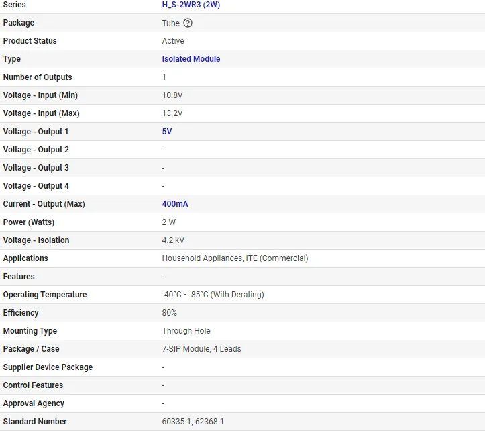Click the 'Features' row label
This screenshot has width=485, height=431.
coord(19,276)
